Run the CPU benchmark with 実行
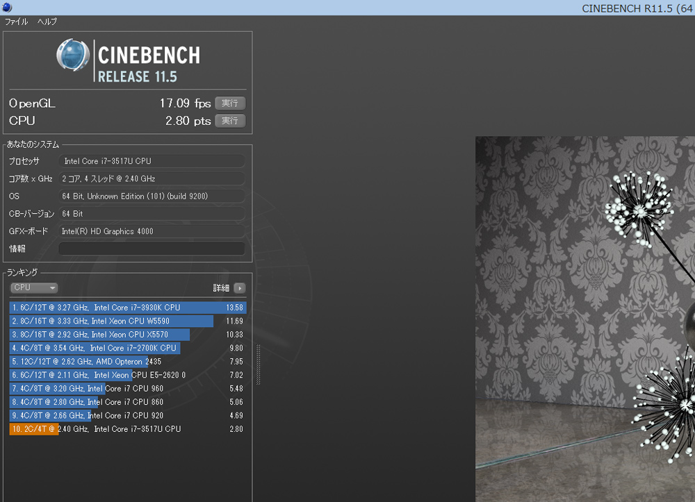 [230, 120]
